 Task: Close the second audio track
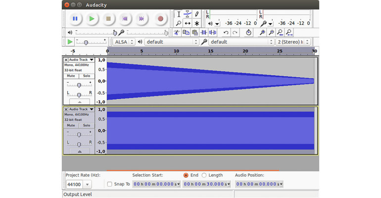point(66,109)
